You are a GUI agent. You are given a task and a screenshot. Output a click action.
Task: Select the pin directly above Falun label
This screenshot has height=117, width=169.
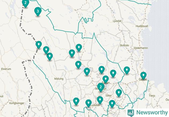tap(106, 80)
